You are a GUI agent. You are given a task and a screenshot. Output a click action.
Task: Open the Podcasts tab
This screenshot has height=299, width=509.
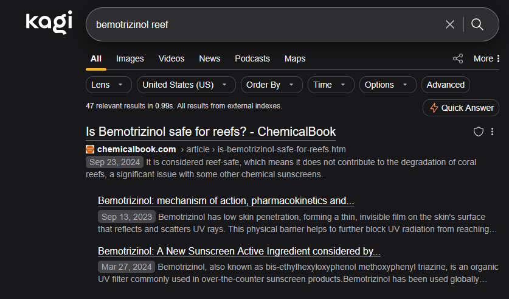[x=252, y=58]
